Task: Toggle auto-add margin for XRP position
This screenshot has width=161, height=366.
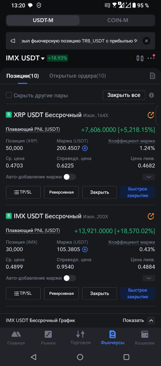Action: click(70, 177)
